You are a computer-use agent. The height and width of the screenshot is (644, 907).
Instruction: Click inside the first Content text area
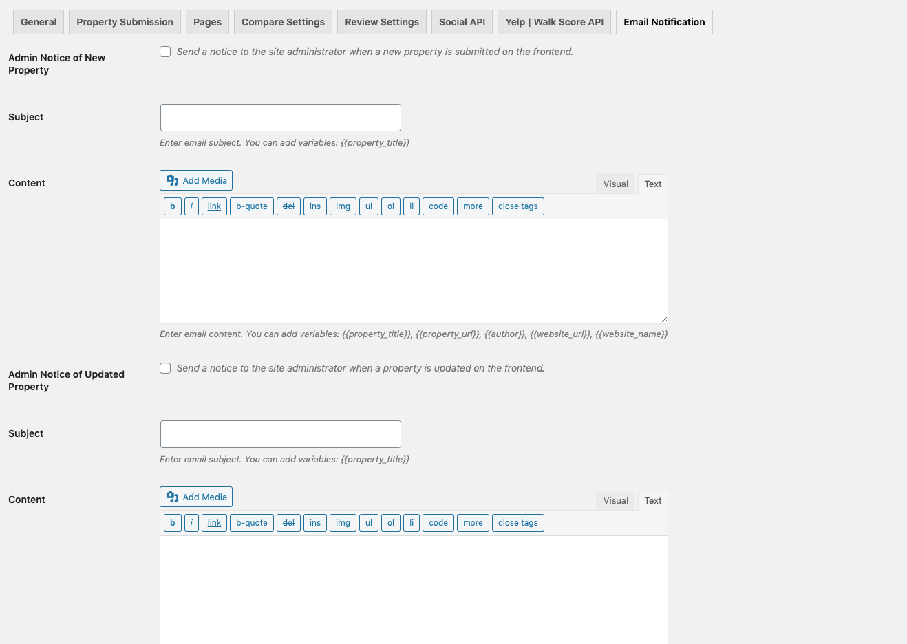[413, 271]
